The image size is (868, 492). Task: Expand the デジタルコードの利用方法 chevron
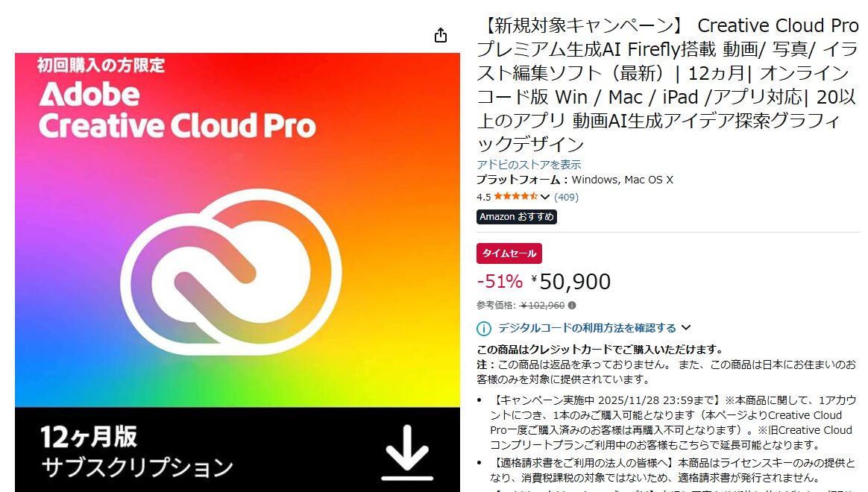pyautogui.click(x=687, y=328)
